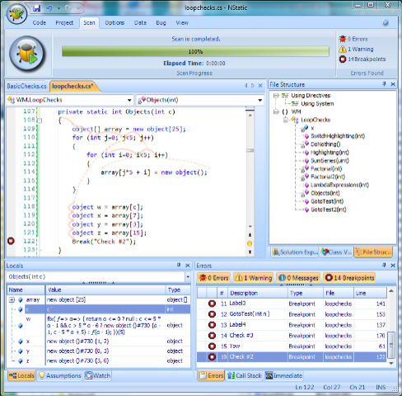Click the Undo arrow in quick access toolbar
402x396 pixels.
coord(49,8)
